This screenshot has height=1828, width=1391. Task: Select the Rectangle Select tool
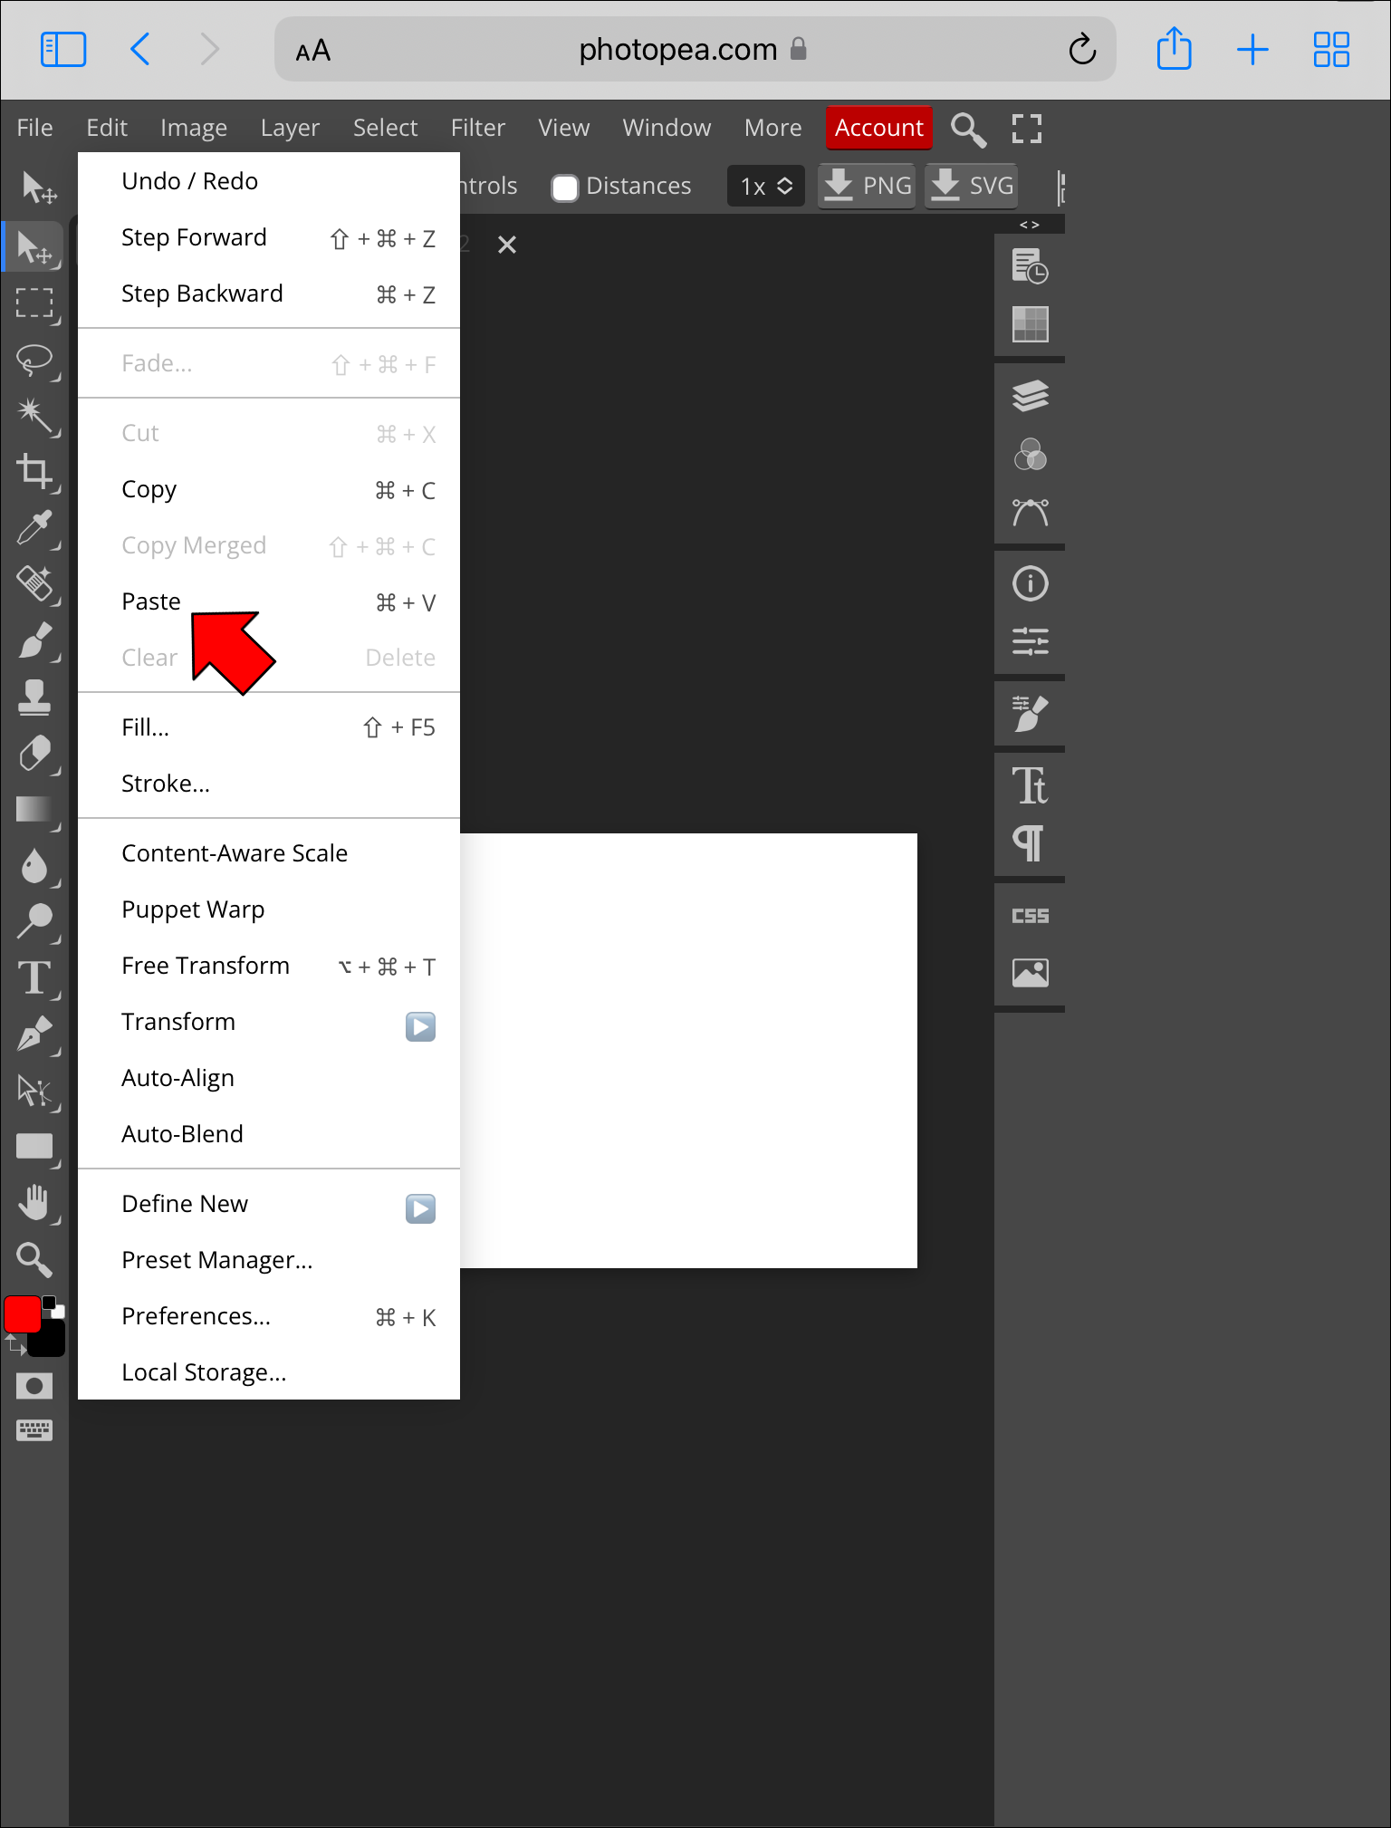pyautogui.click(x=34, y=303)
